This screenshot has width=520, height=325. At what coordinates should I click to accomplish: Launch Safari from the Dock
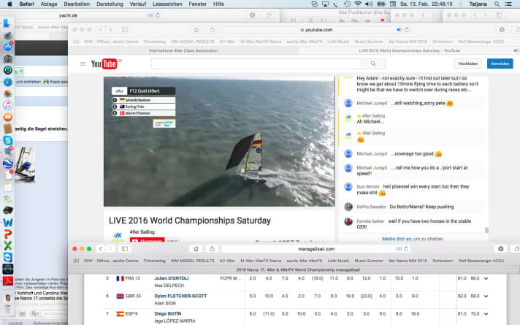(x=7, y=82)
